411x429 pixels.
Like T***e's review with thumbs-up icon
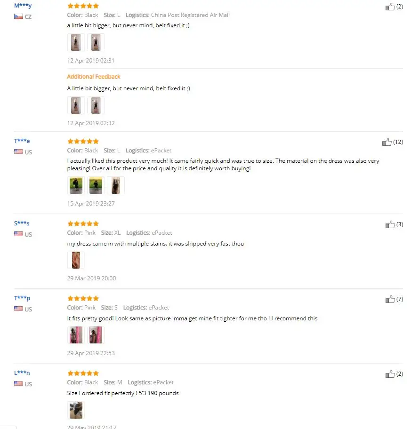[x=387, y=142]
